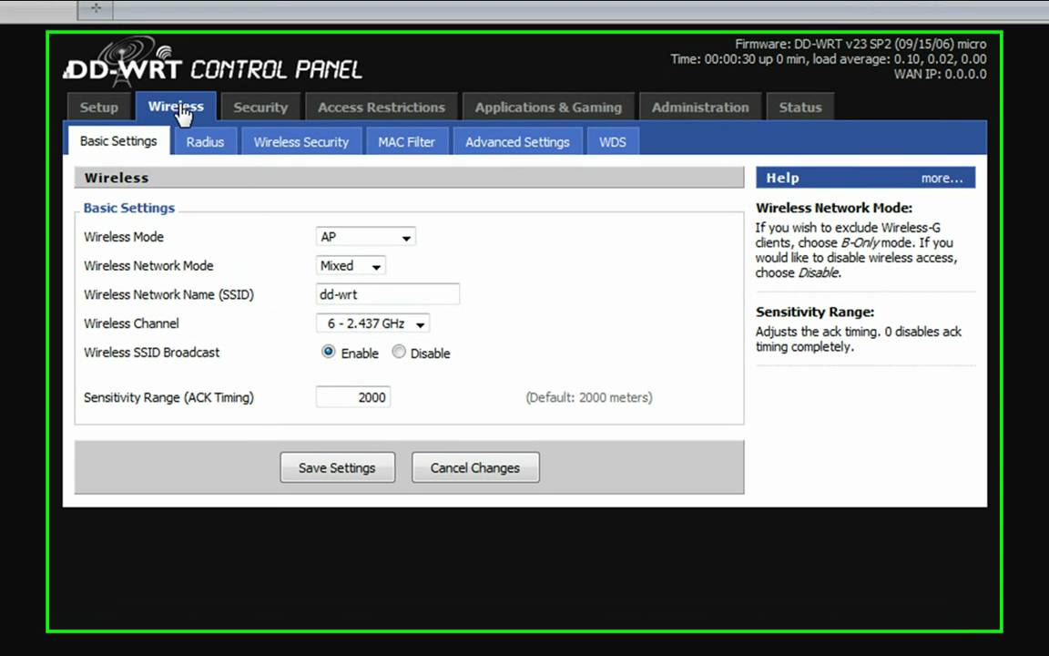Select the Enable SSID Broadcast radio button

pyautogui.click(x=328, y=352)
